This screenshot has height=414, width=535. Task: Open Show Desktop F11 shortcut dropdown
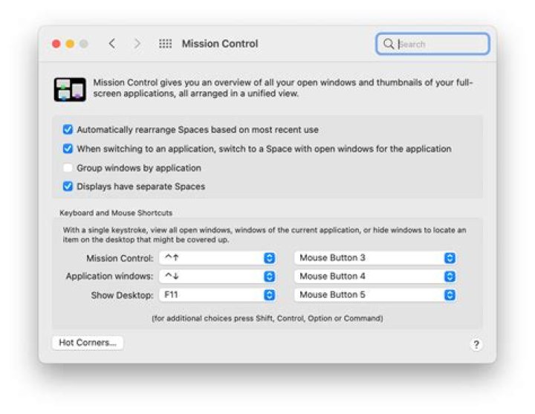(217, 295)
